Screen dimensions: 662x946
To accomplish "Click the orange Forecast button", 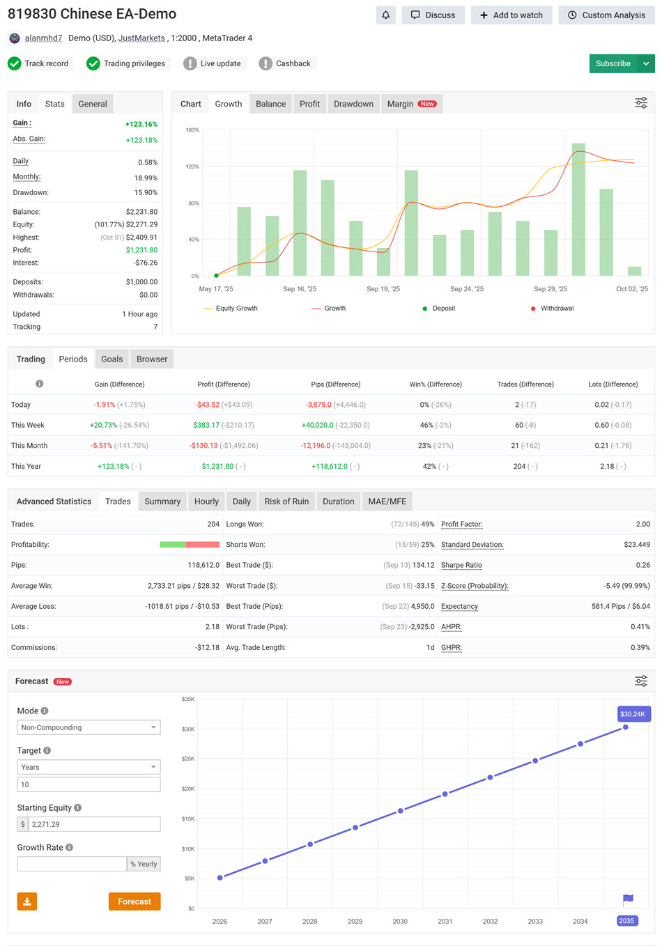I will (x=134, y=901).
